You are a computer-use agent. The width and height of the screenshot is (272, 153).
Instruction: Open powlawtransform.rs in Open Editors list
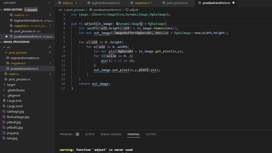(x=28, y=37)
